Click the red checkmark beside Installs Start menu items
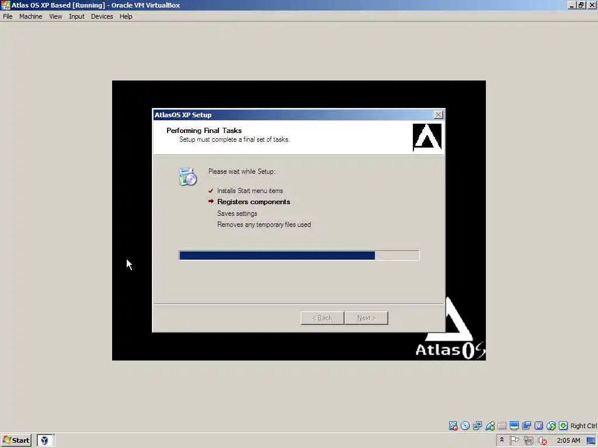Image resolution: width=598 pixels, height=448 pixels. [x=211, y=191]
